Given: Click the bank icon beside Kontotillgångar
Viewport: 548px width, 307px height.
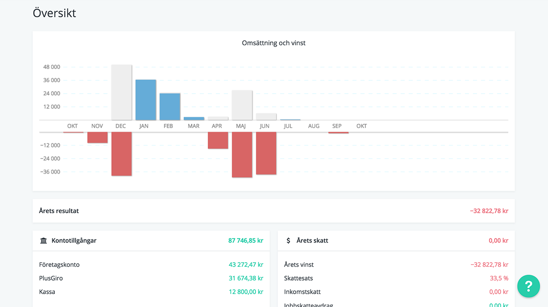Looking at the screenshot, I should click(43, 241).
